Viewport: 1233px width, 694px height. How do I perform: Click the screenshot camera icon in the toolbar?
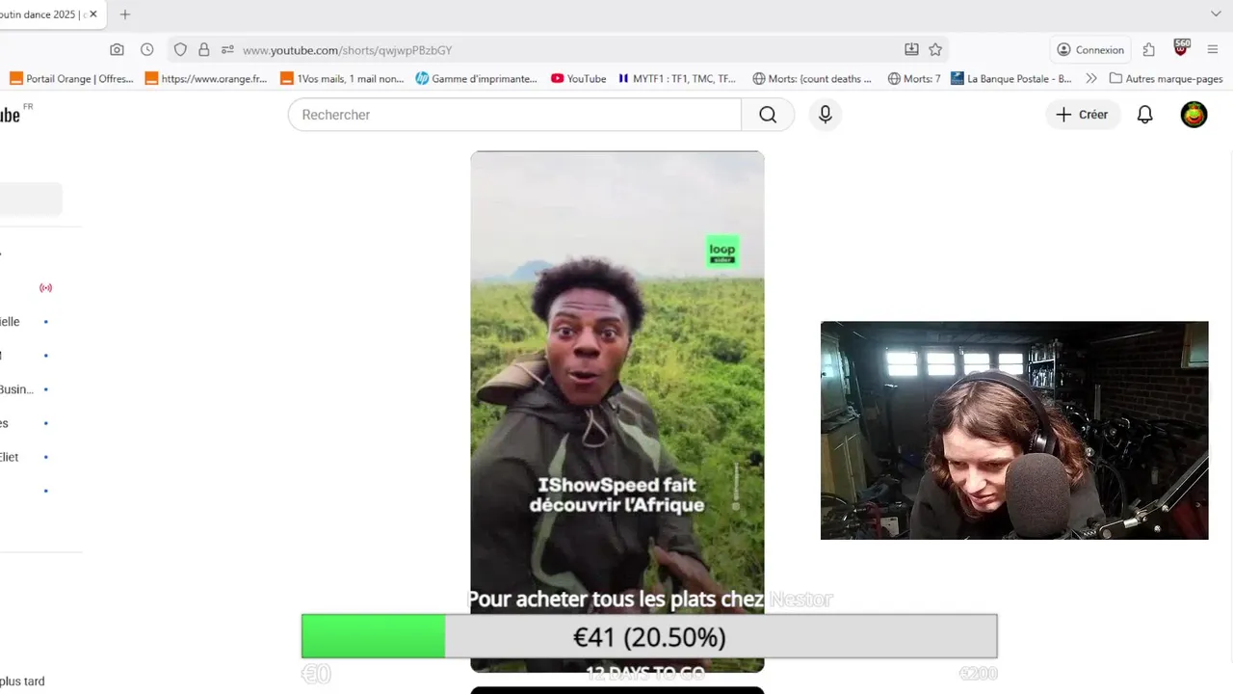[117, 50]
